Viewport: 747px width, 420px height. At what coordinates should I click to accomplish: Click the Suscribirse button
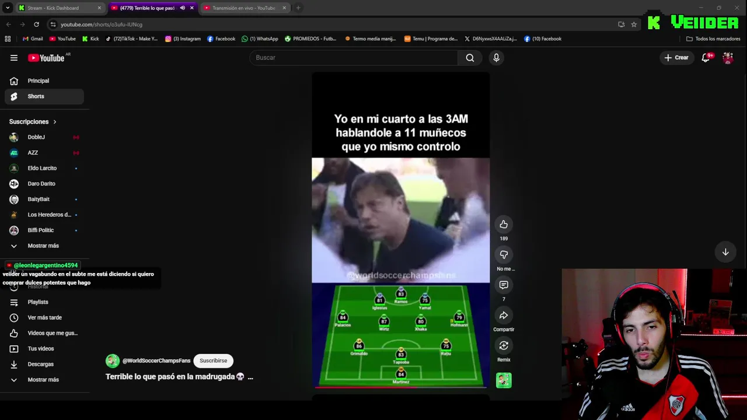pos(214,360)
